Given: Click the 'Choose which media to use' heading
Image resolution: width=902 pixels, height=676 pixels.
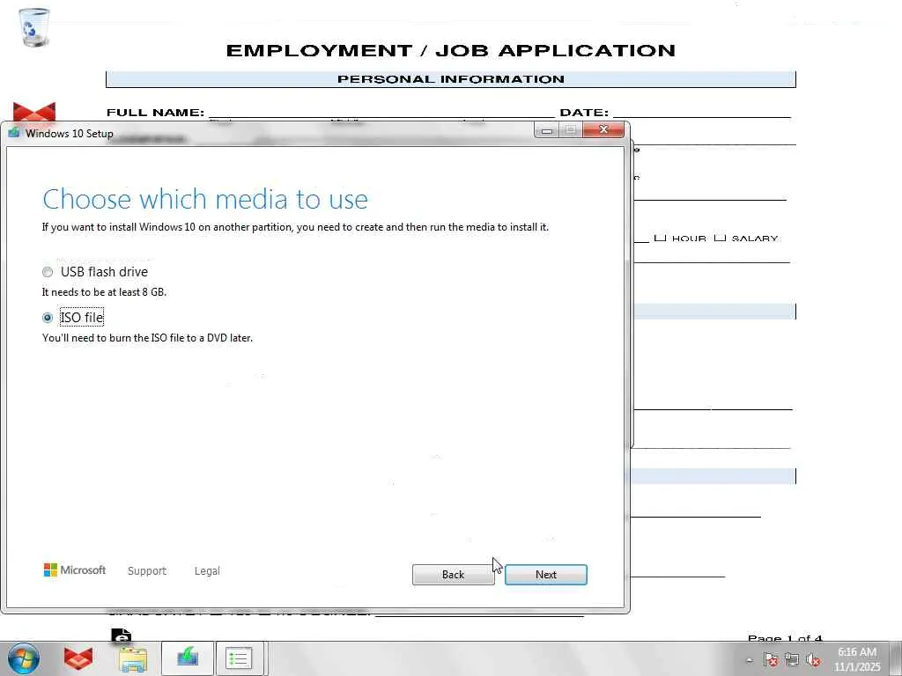Looking at the screenshot, I should pyautogui.click(x=205, y=199).
